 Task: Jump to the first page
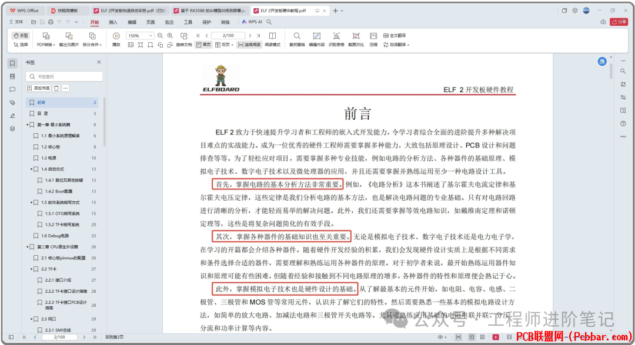coord(198,36)
